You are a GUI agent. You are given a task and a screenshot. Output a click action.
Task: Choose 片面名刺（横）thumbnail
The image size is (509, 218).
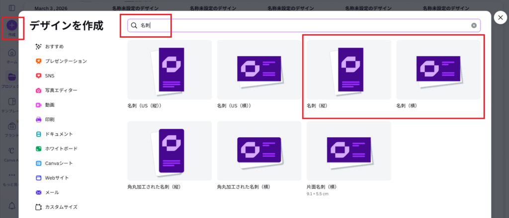(x=348, y=151)
